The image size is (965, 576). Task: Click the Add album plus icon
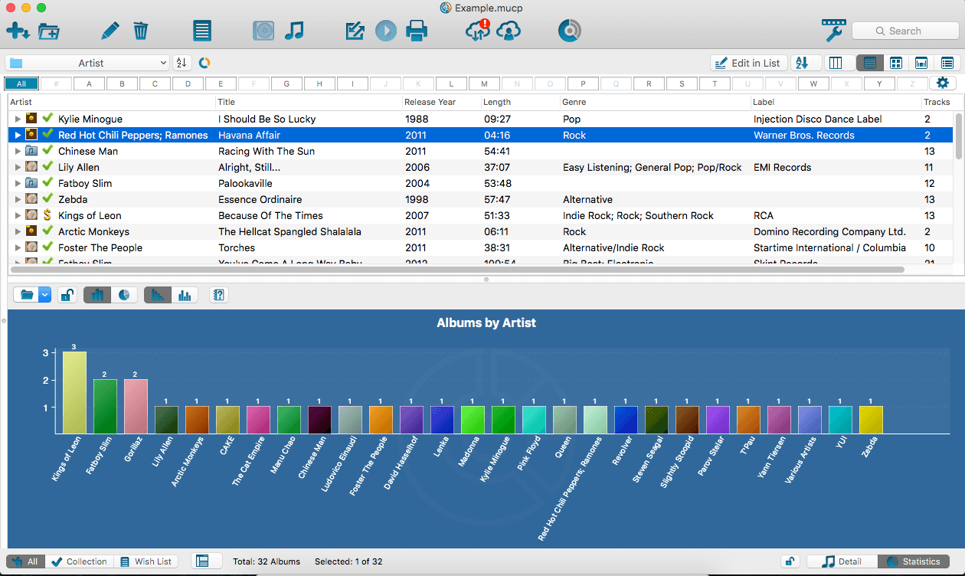(18, 31)
